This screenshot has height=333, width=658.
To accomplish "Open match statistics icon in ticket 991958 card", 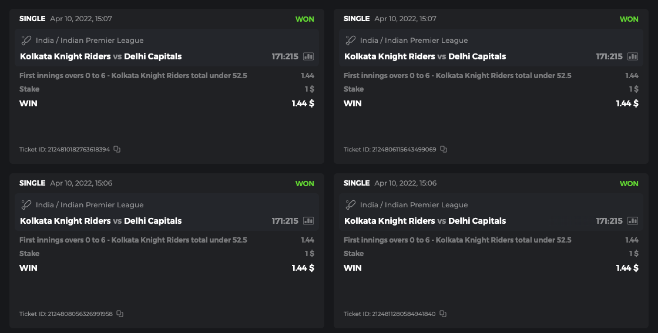I will click(308, 221).
